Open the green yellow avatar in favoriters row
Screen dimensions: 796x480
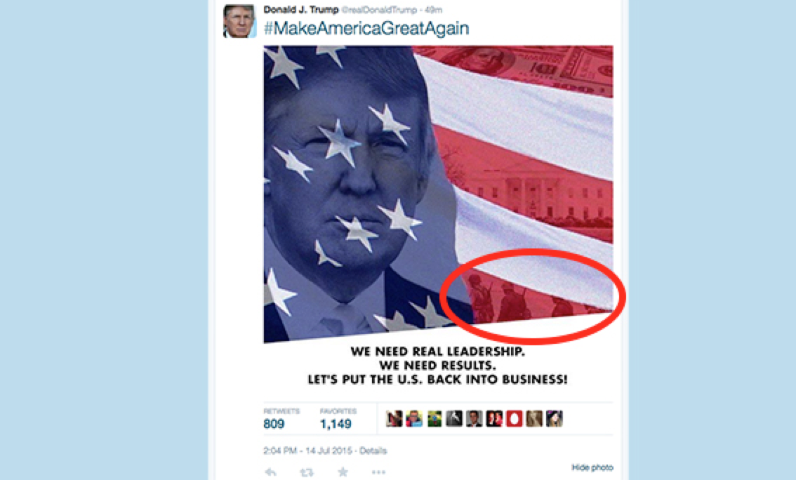[x=434, y=419]
